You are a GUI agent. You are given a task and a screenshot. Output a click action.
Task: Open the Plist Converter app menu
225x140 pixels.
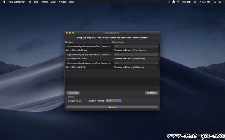point(17,2)
